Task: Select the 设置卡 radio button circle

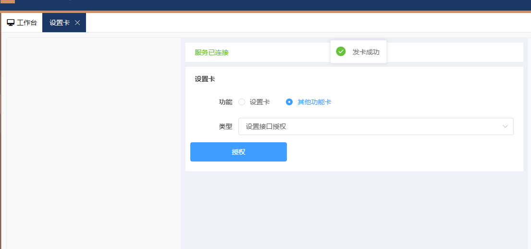Action: (x=242, y=102)
